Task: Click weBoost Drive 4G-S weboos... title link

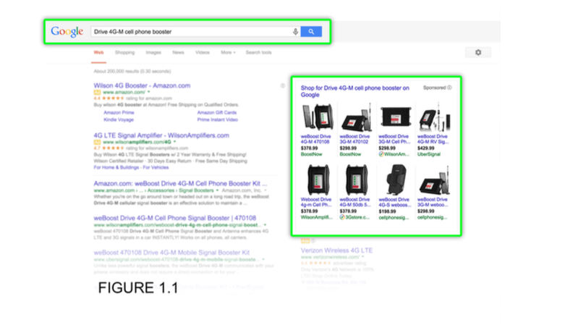Action: point(394,202)
